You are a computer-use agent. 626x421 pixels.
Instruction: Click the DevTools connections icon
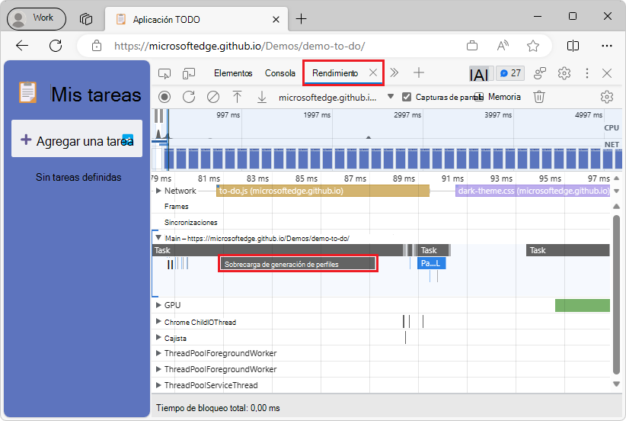[x=540, y=73]
